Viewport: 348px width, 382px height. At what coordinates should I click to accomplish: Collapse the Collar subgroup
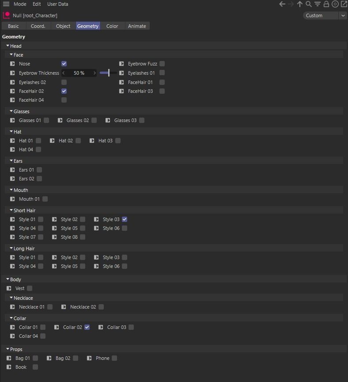click(11, 318)
